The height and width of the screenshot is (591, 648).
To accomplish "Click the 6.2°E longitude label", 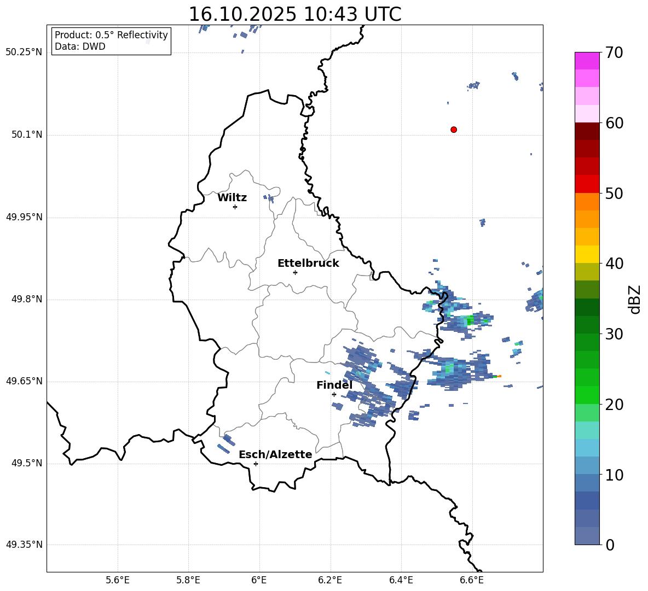I will pyautogui.click(x=330, y=581).
